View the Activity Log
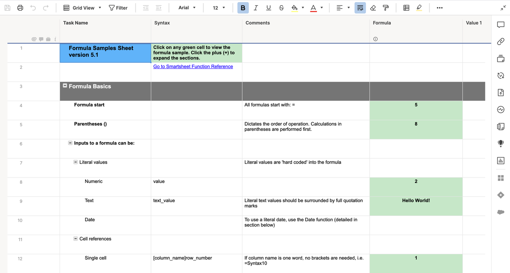The image size is (510, 273). pyautogui.click(x=501, y=109)
